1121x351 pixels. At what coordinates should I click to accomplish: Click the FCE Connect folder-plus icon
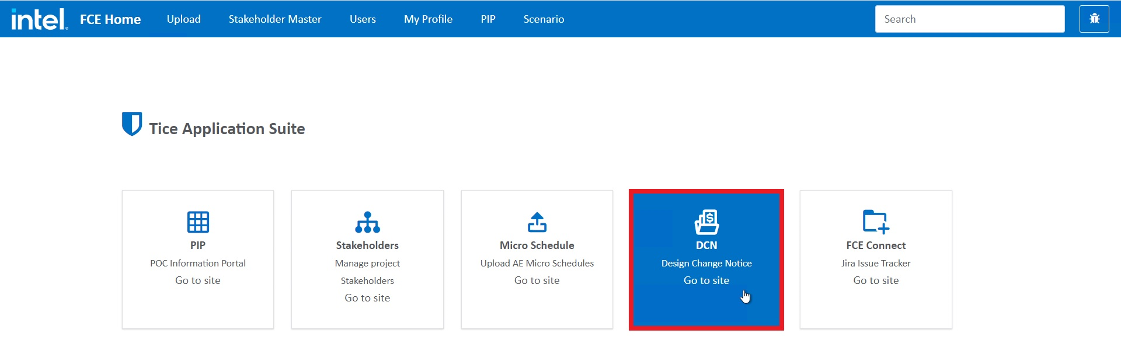point(876,222)
